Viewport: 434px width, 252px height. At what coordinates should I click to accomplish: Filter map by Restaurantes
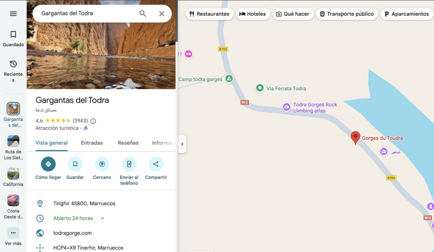tap(209, 14)
